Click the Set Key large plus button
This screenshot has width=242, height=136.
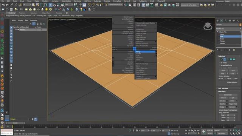tap(204, 132)
